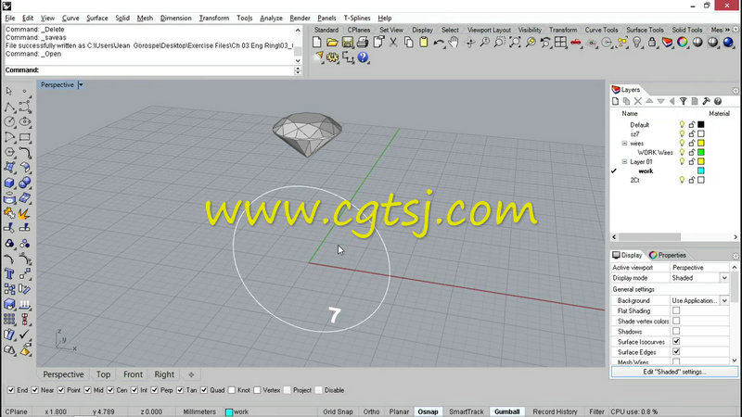Click the green color swatch of WORK Wires
The width and height of the screenshot is (742, 417).
701,152
